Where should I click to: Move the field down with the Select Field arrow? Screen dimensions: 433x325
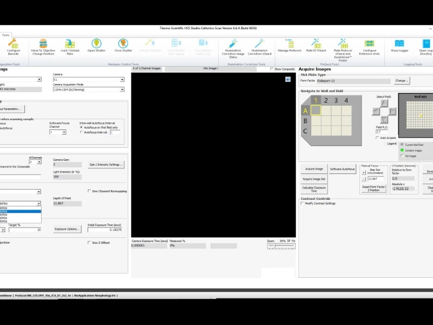click(384, 119)
